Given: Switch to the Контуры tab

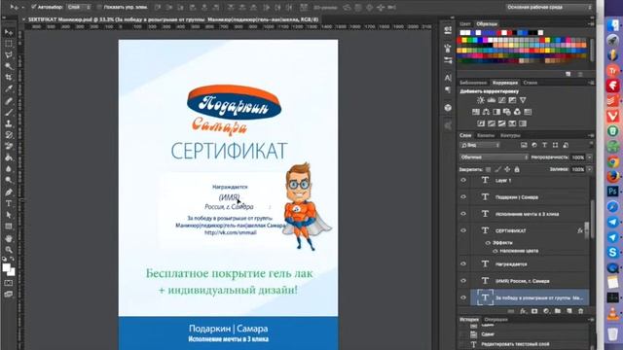Looking at the screenshot, I should coord(510,135).
